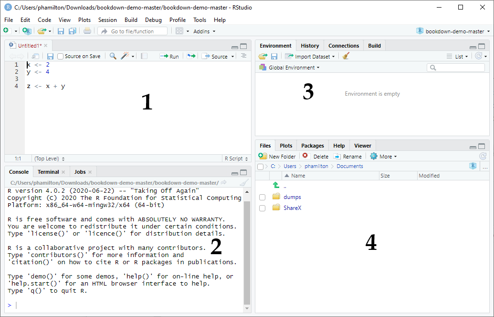Switch to the Packages tab
This screenshot has height=317, width=494.
click(x=313, y=146)
